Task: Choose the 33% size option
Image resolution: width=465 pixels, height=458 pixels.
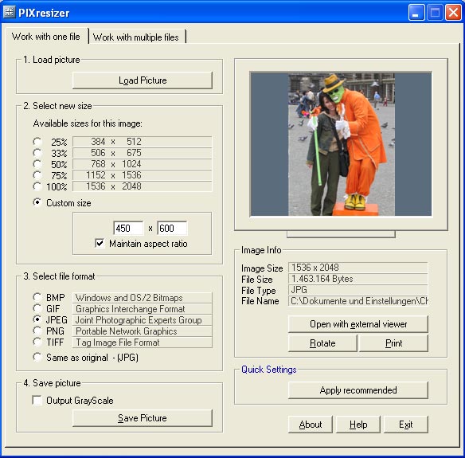Action: coord(37,153)
